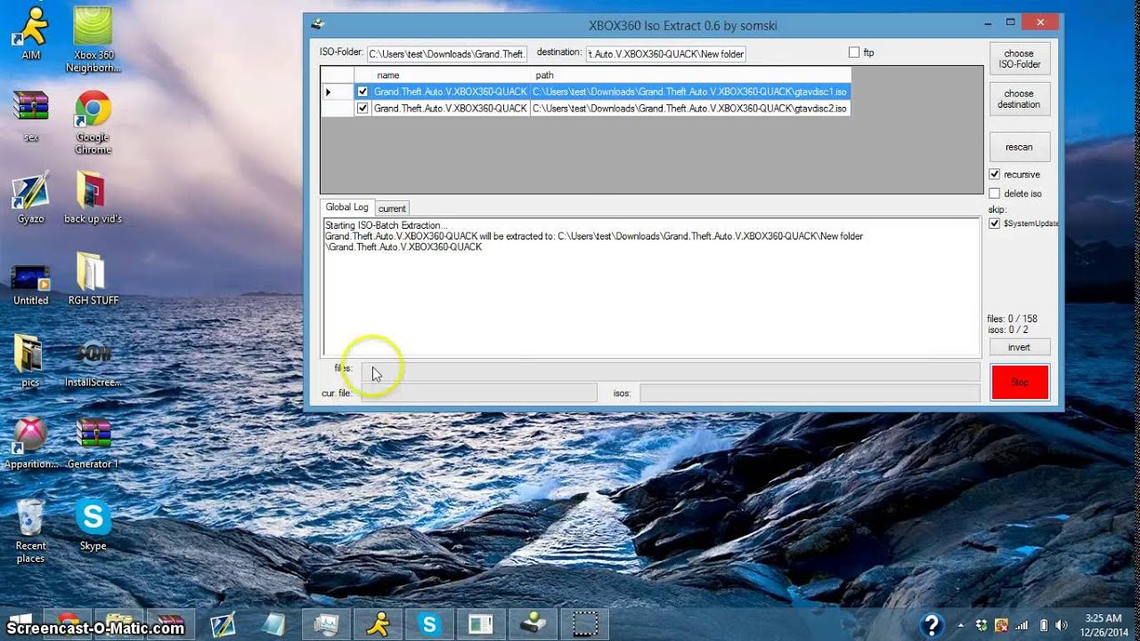Viewport: 1140px width, 641px height.
Task: Show hidden system tray icons arrow
Action: point(961,625)
